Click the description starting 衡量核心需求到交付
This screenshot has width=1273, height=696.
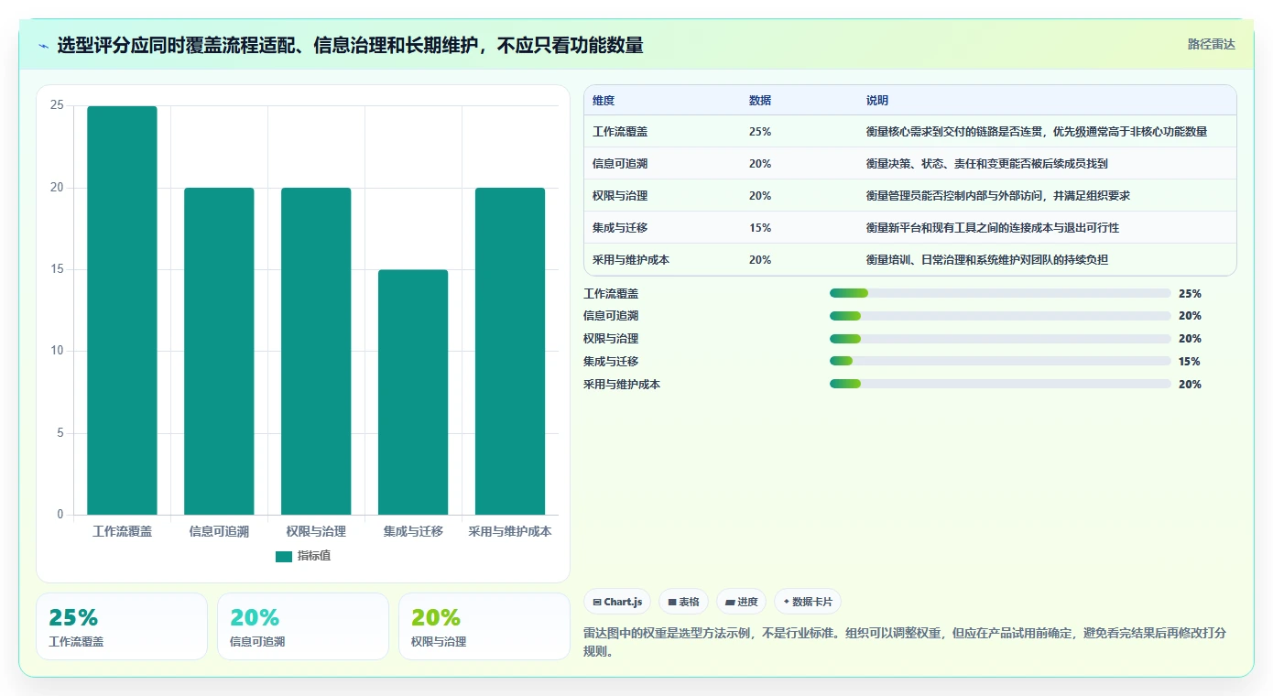[1036, 132]
